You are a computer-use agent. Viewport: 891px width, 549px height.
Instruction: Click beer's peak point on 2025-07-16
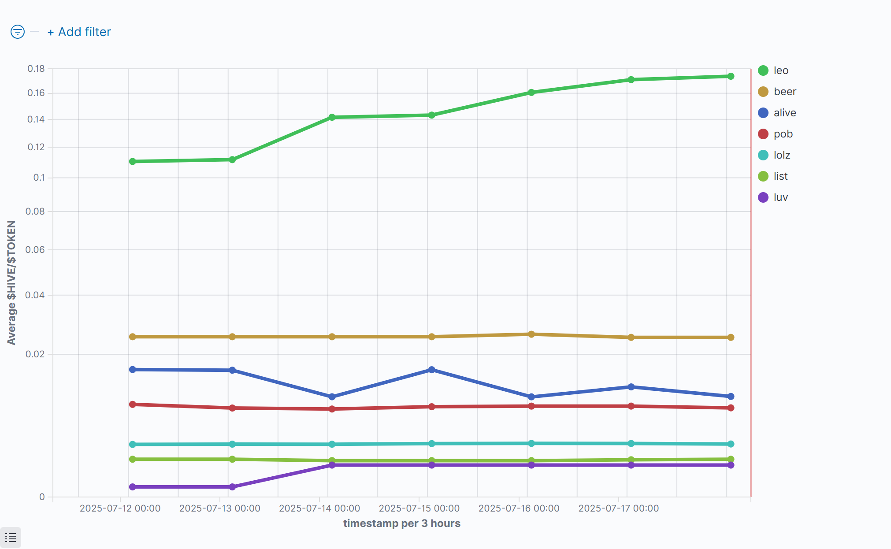[531, 334]
